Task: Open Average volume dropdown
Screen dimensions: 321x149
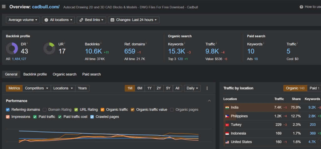Action: click(23, 20)
